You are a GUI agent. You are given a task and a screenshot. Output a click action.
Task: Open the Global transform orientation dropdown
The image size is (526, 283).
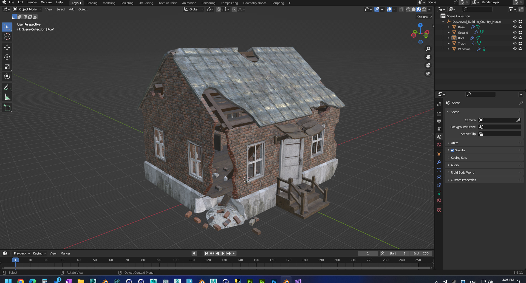click(194, 9)
